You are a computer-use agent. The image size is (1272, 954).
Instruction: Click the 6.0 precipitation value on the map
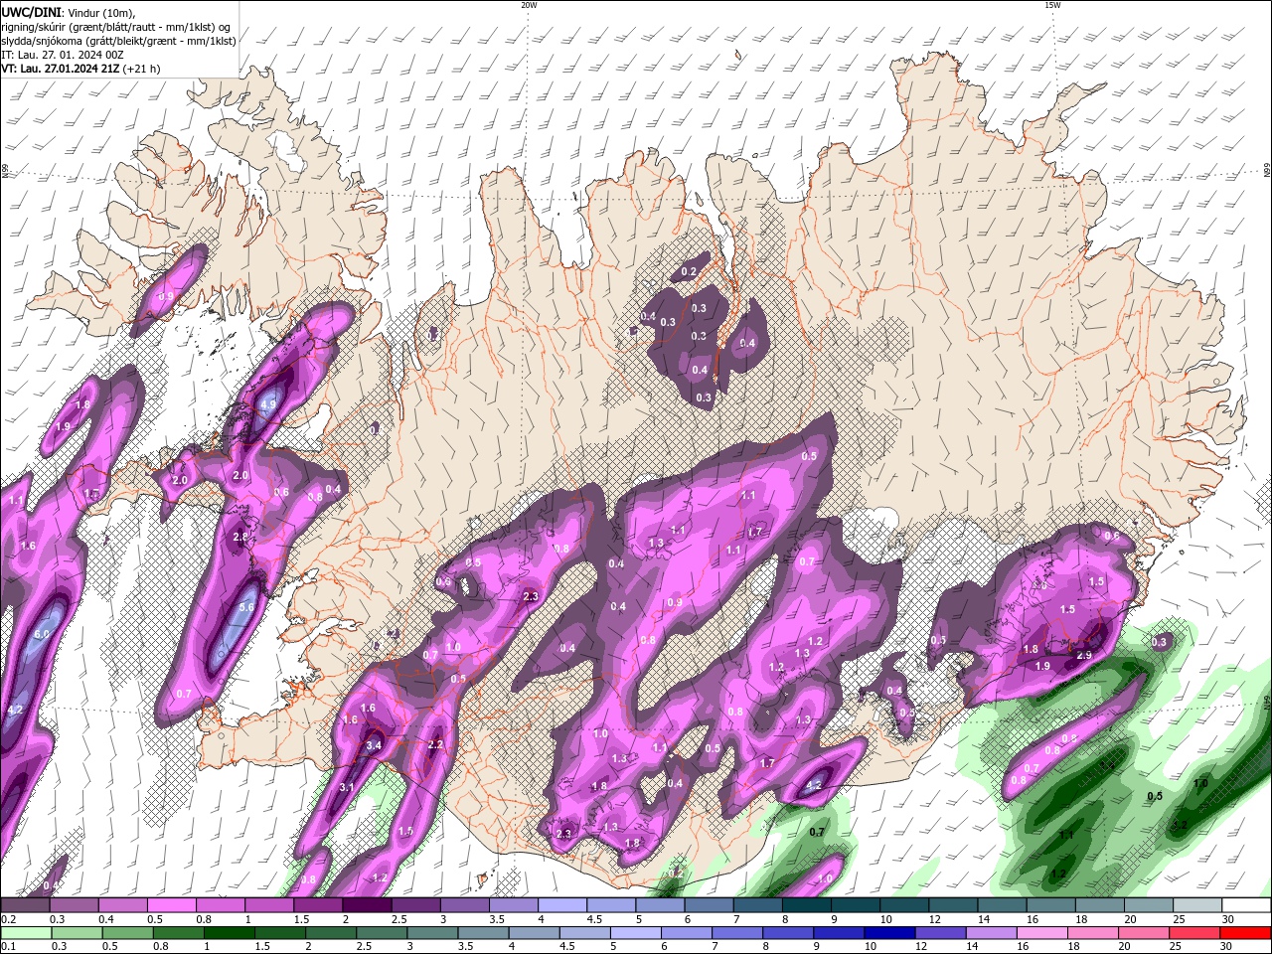42,634
